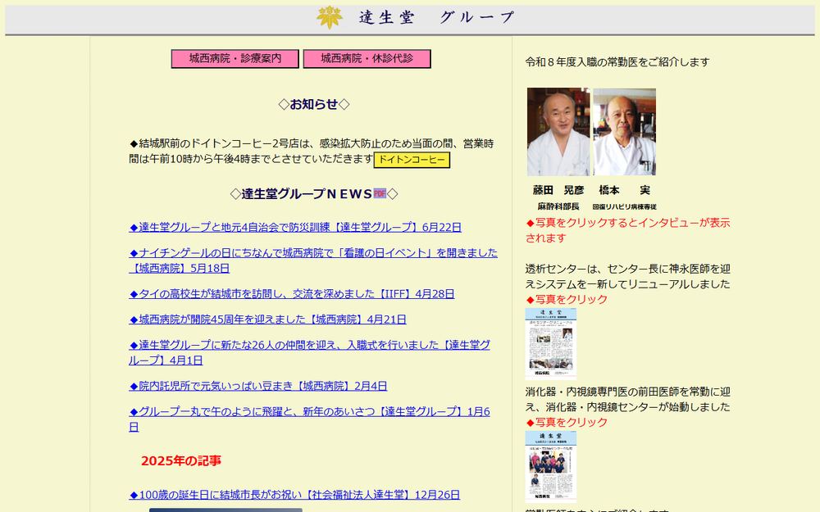The width and height of the screenshot is (820, 512).
Task: Click 達生堂グループNEWS heading text
Action: [307, 194]
